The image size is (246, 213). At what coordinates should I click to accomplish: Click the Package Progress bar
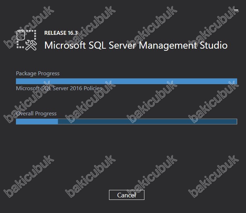point(126,81)
